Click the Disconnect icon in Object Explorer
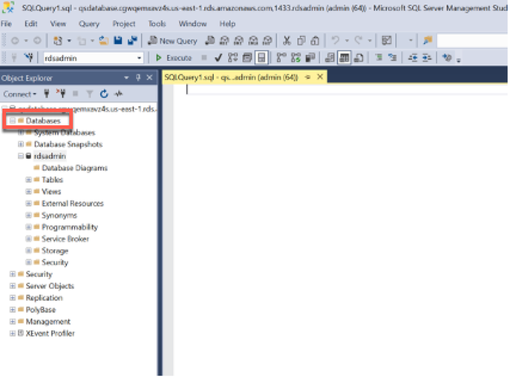 coord(62,94)
